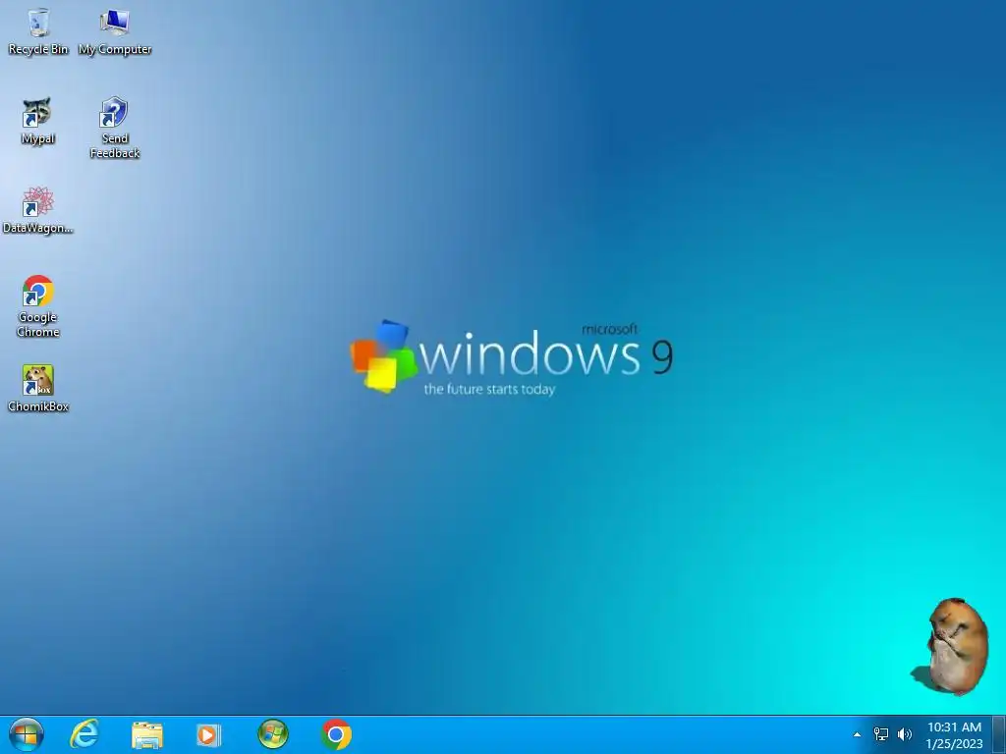Open the ChomikBox desktop shortcut
The image size is (1006, 754).
[x=38, y=389]
